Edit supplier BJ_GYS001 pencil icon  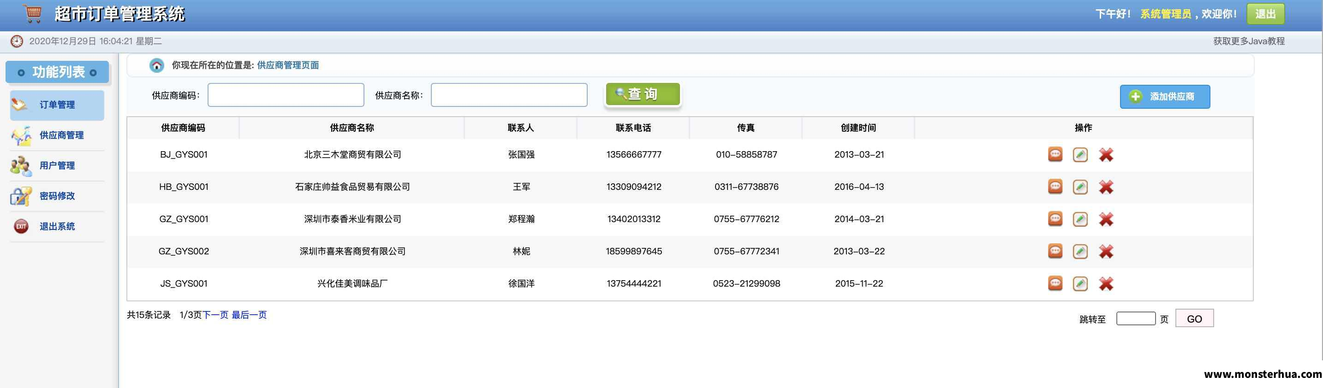(1080, 154)
